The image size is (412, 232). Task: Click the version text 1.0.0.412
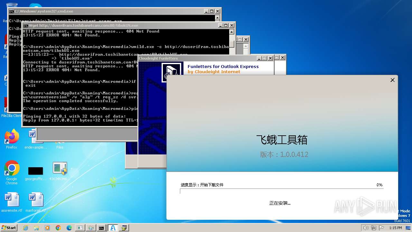[x=294, y=154]
